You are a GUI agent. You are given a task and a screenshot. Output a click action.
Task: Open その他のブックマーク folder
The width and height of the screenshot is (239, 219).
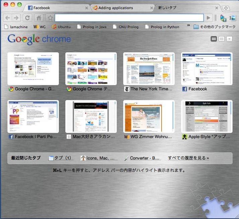tap(215, 27)
